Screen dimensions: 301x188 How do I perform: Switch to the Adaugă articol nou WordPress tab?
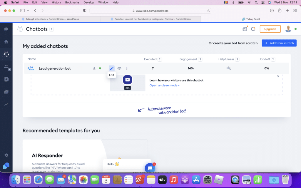[x=50, y=19]
